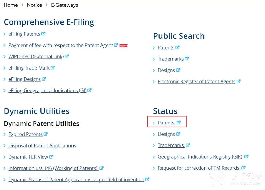Viewport: 265px width, 190px height.
Task: Open Notice in the breadcrumb trail
Action: tap(34, 5)
